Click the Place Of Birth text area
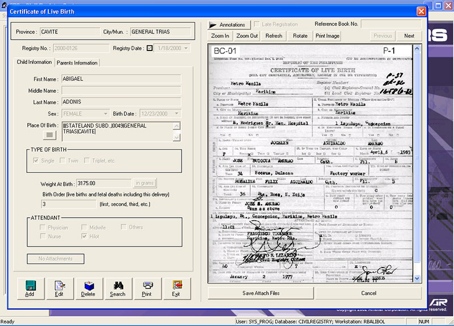 click(x=117, y=132)
